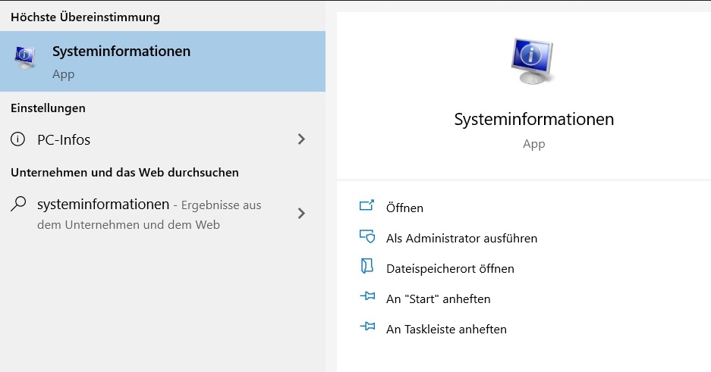Choose Als Administrator ausführen

461,238
